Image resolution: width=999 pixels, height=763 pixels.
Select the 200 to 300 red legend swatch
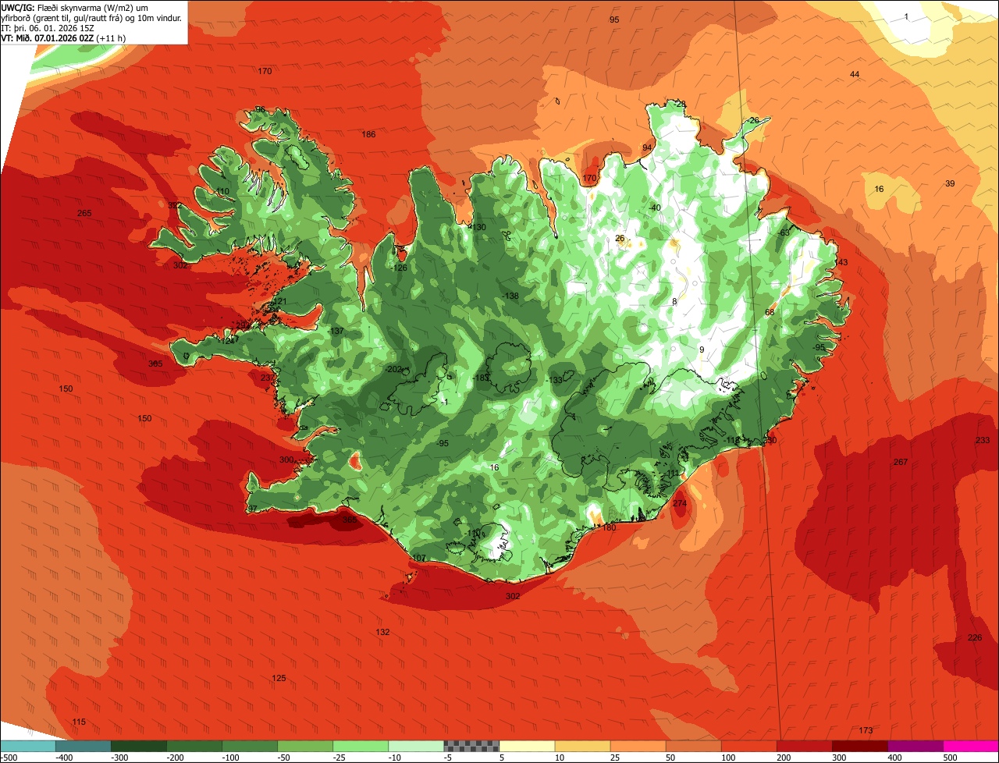[804, 746]
